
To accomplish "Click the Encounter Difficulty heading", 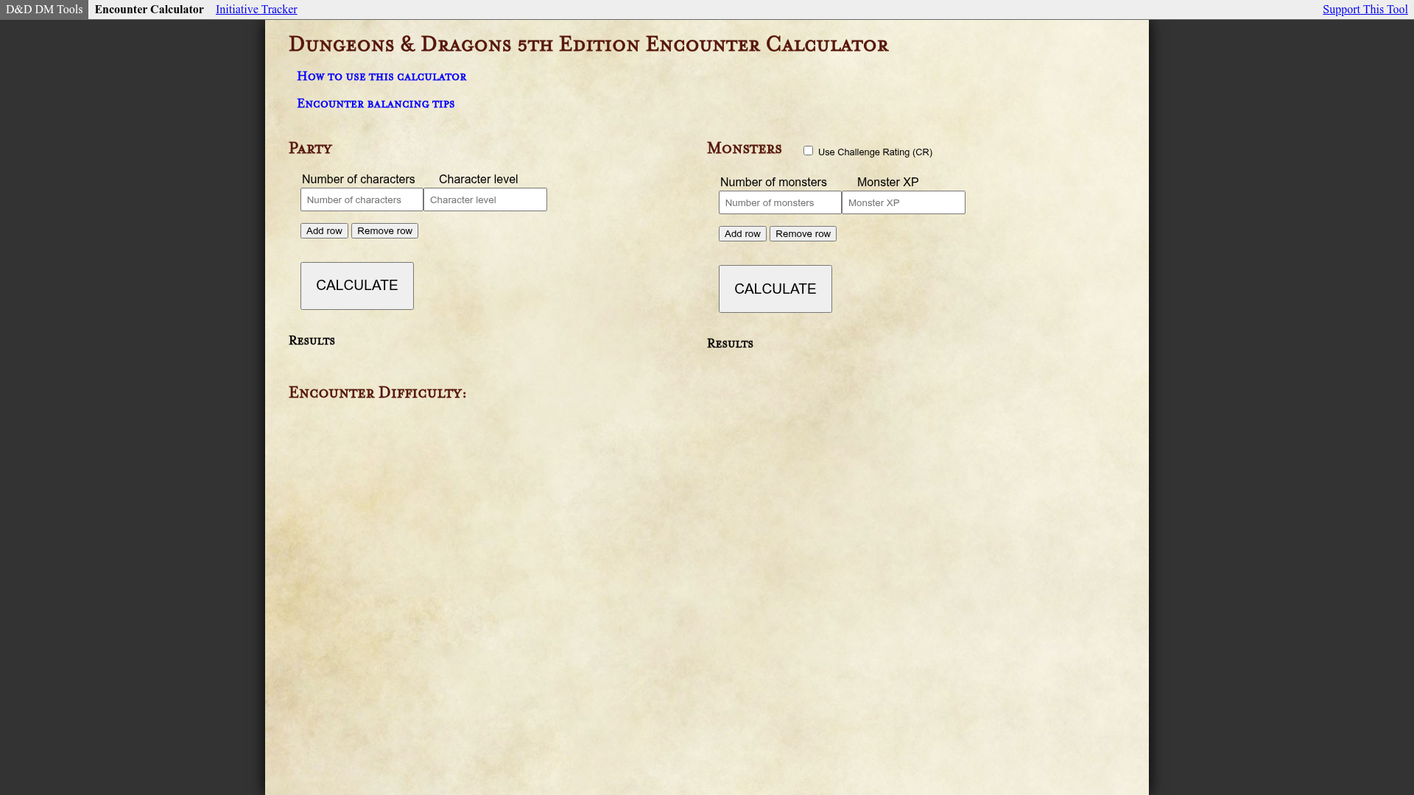I will [x=377, y=392].
